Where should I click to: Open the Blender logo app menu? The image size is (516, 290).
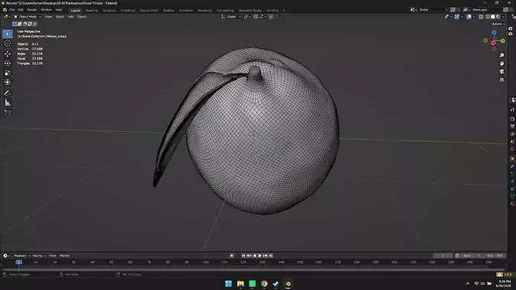click(5, 10)
